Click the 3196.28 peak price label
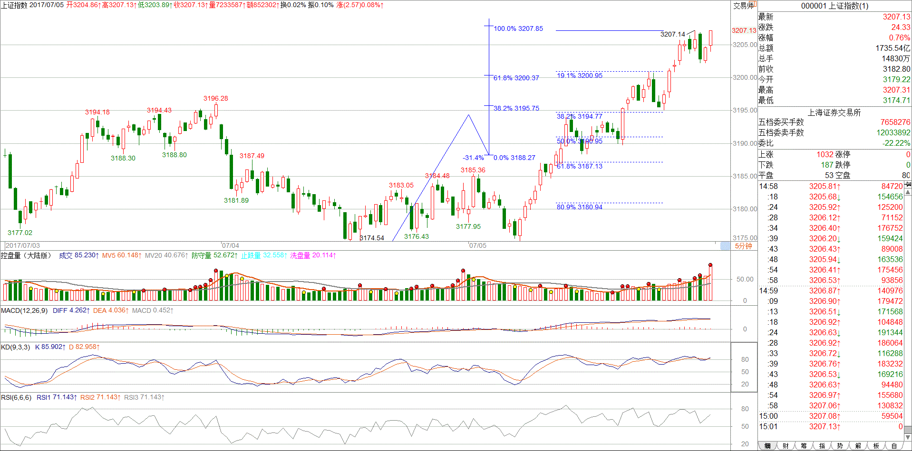This screenshot has height=451, width=912. [216, 98]
